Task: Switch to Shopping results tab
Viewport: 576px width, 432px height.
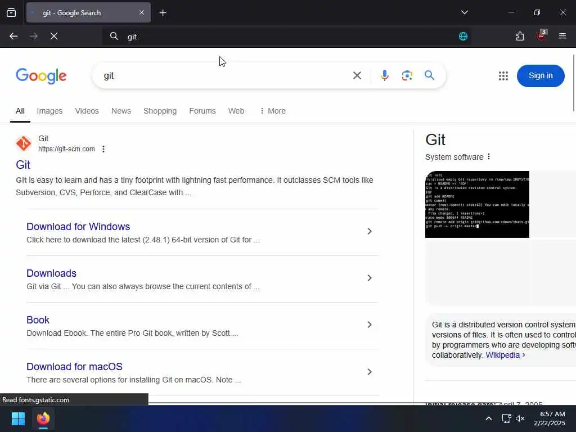Action: coord(160,111)
